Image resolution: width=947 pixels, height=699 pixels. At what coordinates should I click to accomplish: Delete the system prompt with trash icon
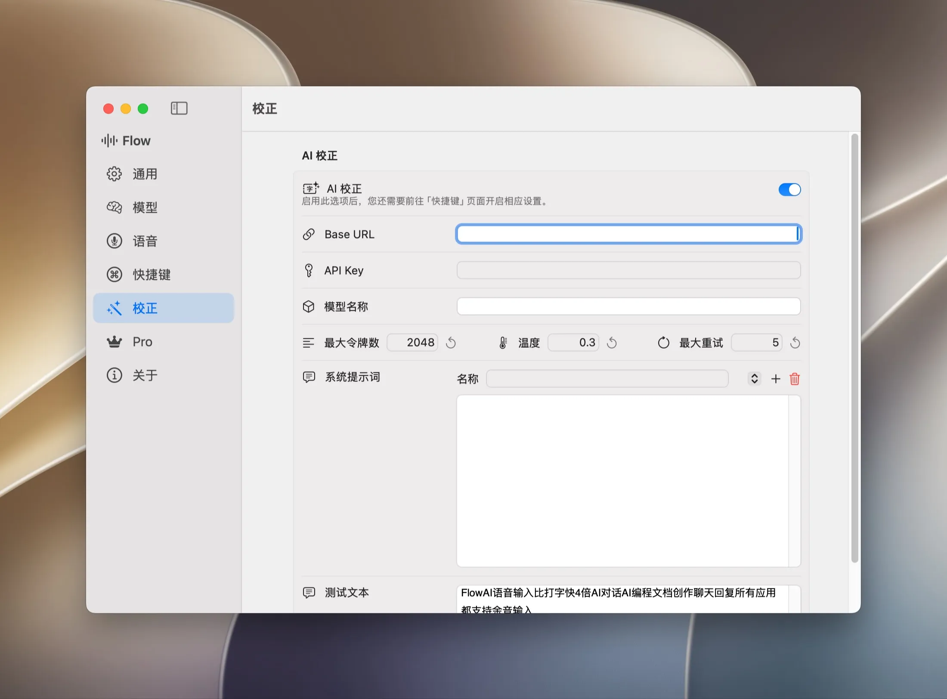(x=795, y=379)
